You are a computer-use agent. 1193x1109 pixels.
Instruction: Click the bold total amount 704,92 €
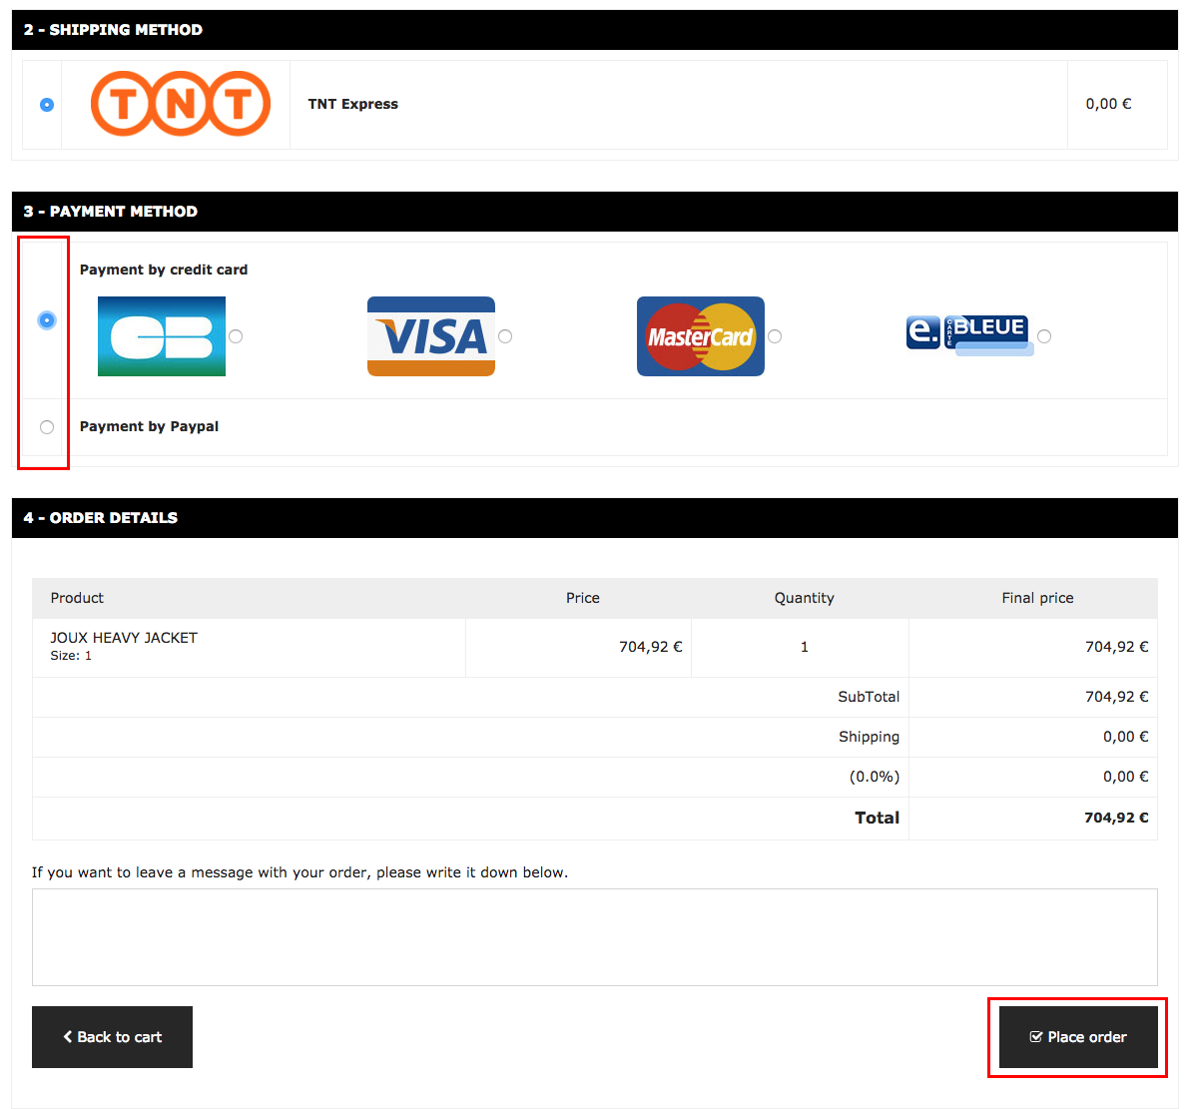(1116, 818)
